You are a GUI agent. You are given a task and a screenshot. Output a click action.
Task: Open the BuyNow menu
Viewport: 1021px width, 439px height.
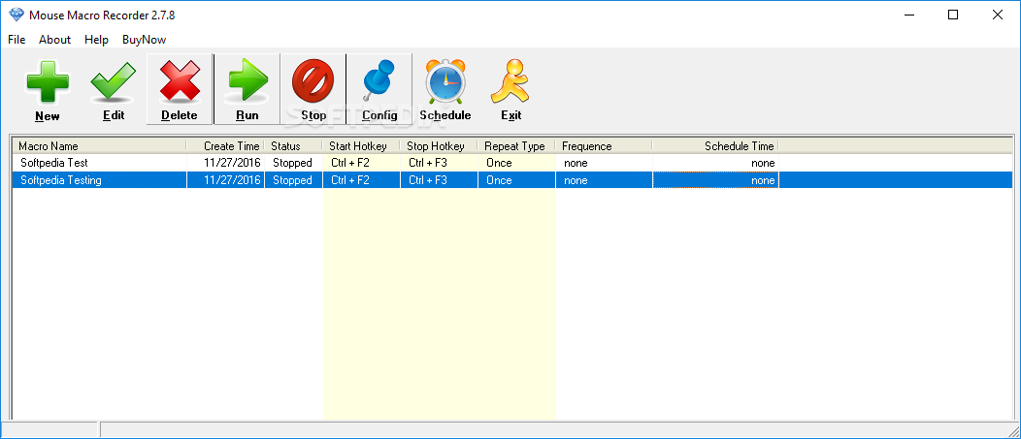(x=144, y=40)
